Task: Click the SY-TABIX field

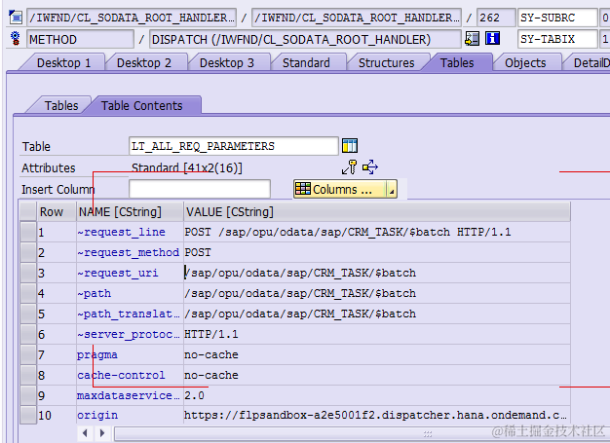Action: (557, 39)
